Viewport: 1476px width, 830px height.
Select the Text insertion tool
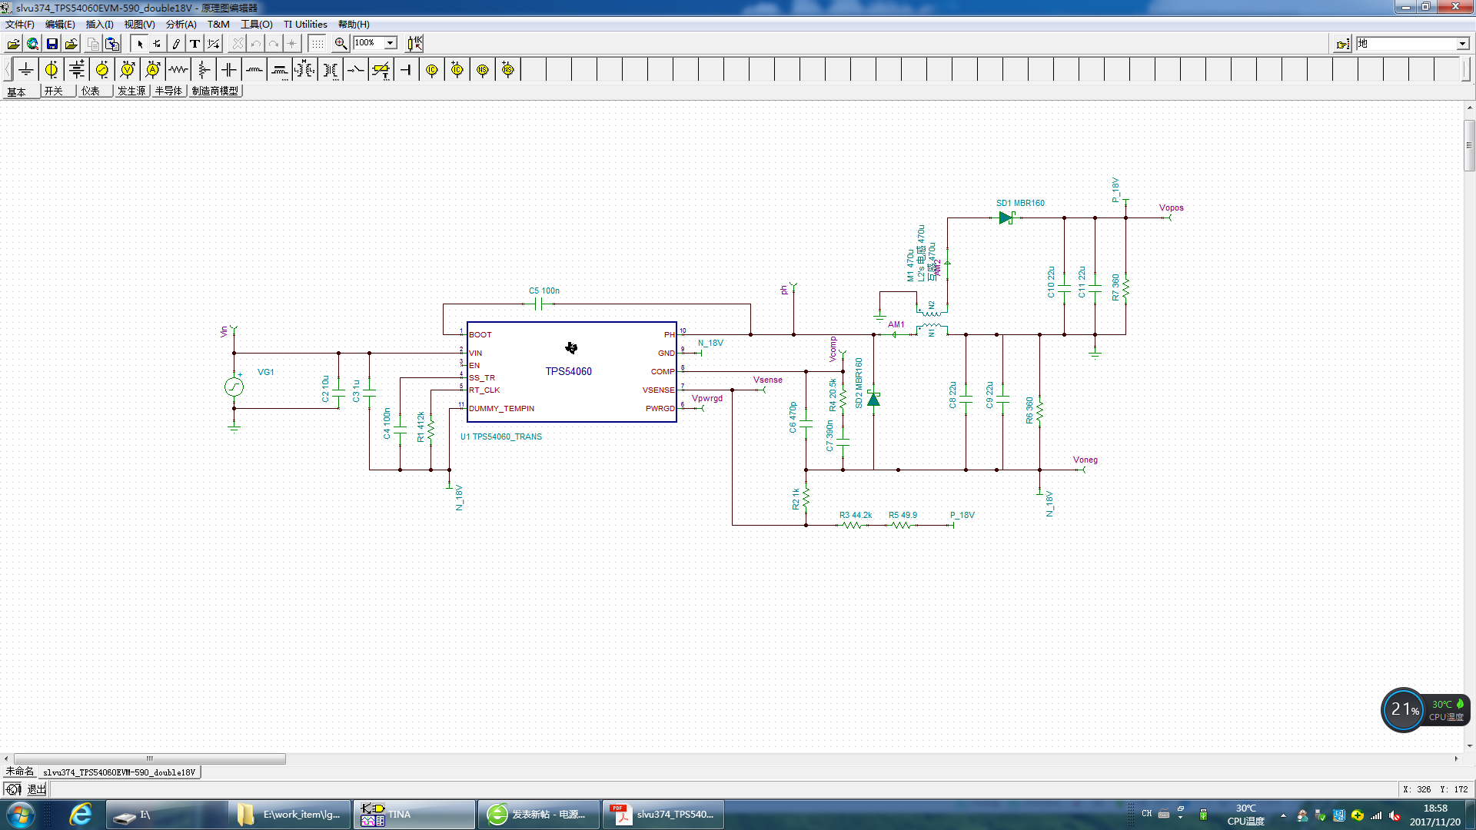tap(194, 44)
